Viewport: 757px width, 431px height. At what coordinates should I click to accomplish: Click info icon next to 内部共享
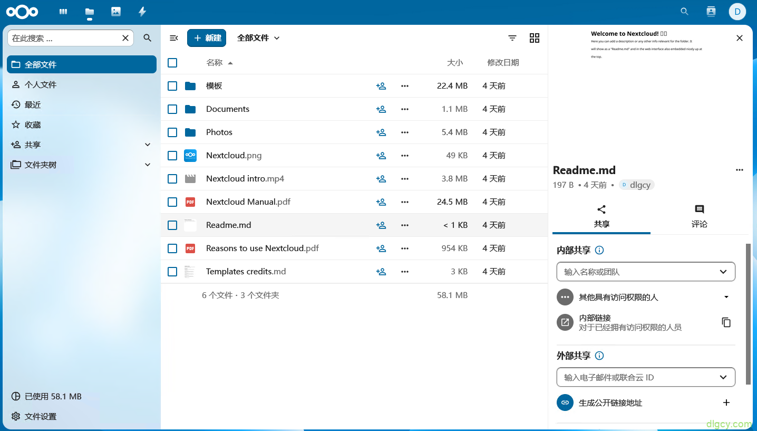pyautogui.click(x=599, y=251)
